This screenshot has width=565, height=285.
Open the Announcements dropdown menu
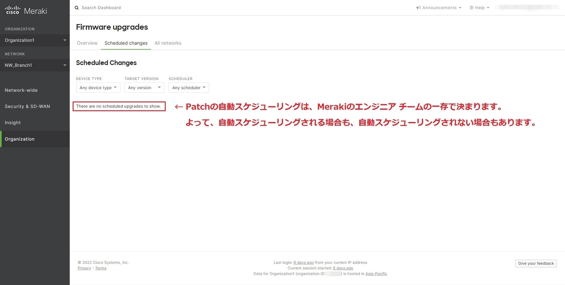click(439, 8)
